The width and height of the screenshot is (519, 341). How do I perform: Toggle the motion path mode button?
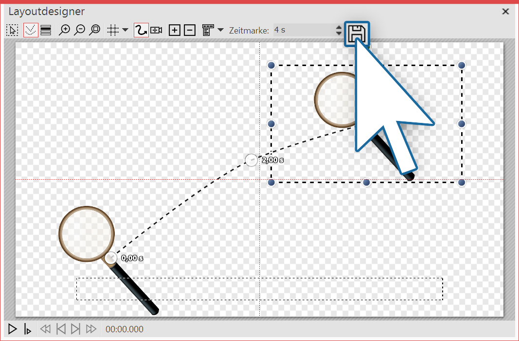30,30
